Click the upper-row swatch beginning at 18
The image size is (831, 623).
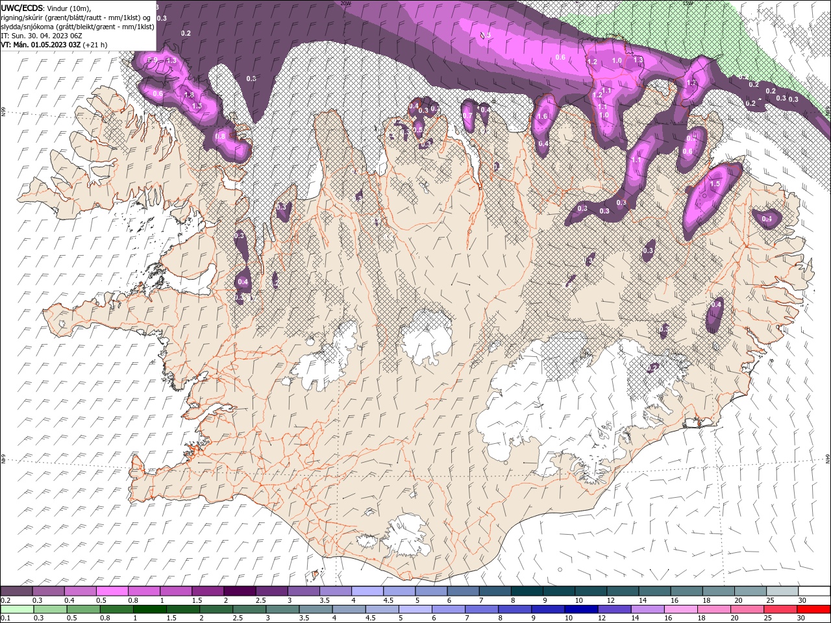[719, 591]
